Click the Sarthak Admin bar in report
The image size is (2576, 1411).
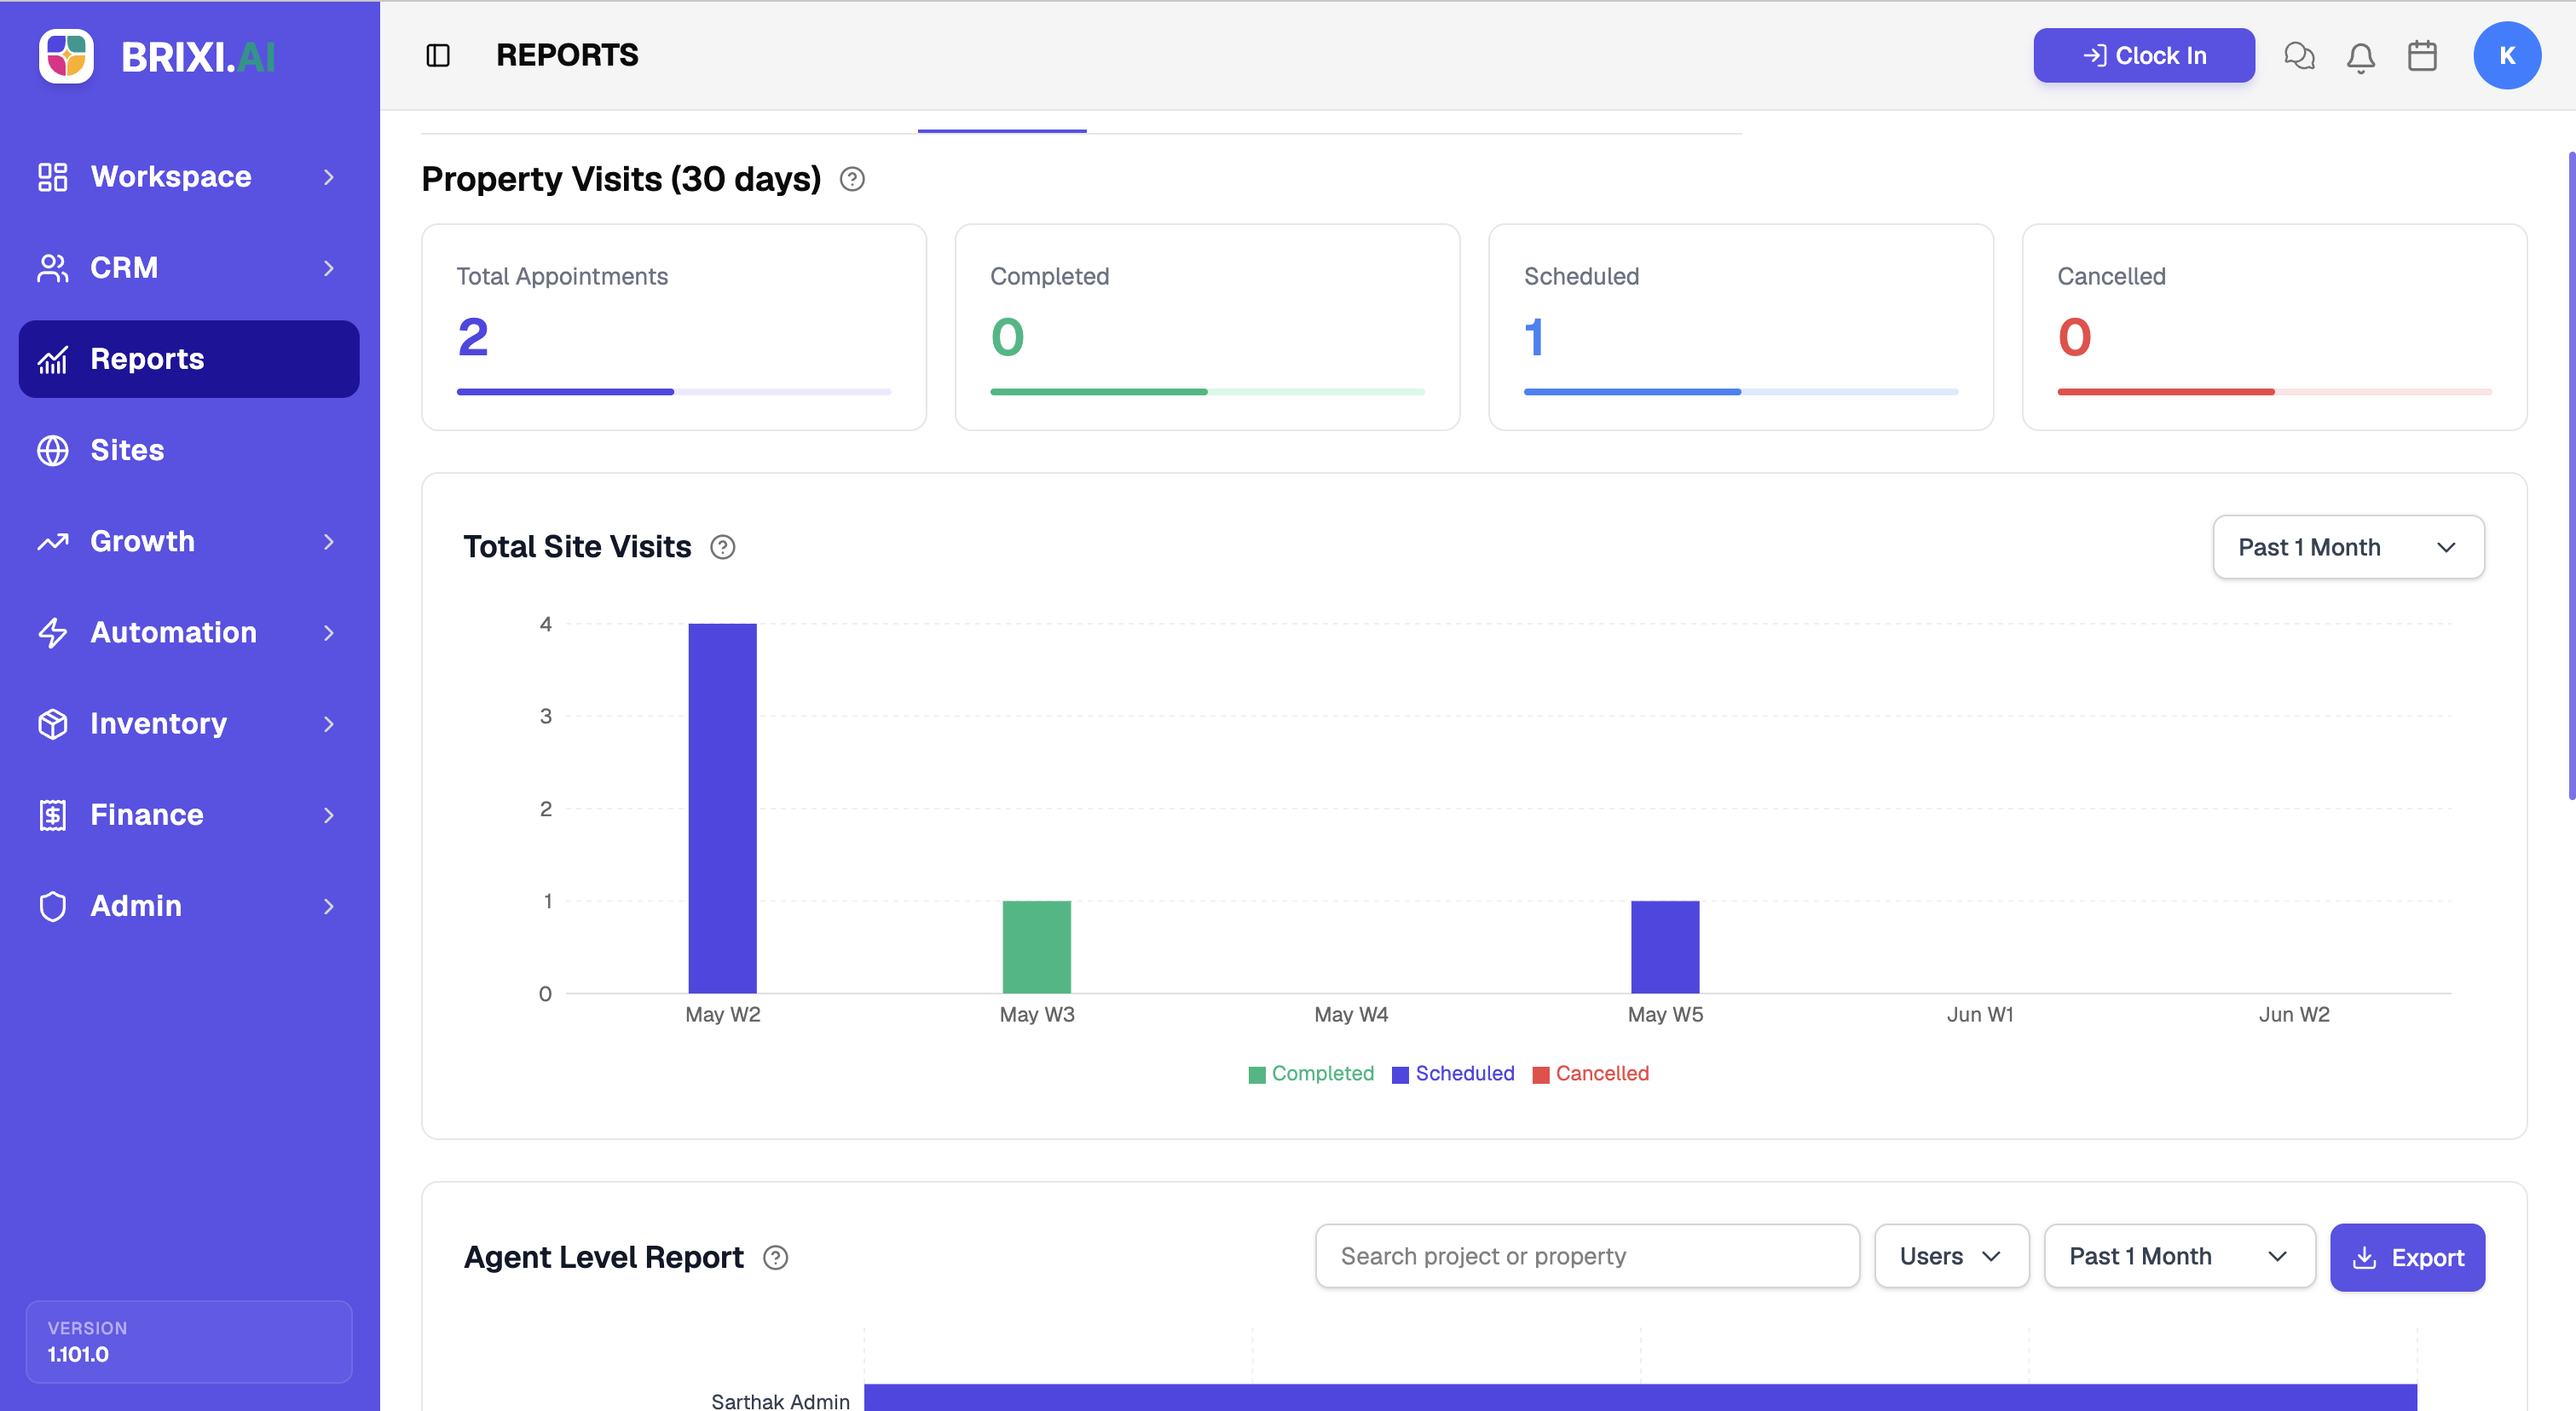[x=1640, y=1397]
